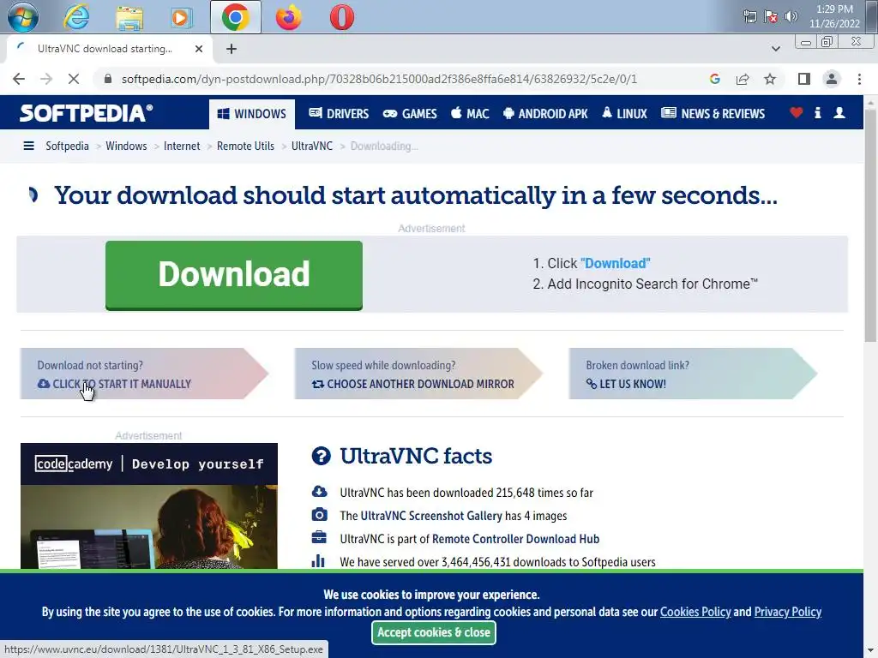Stop loading the page
This screenshot has height=658, width=878.
[74, 79]
